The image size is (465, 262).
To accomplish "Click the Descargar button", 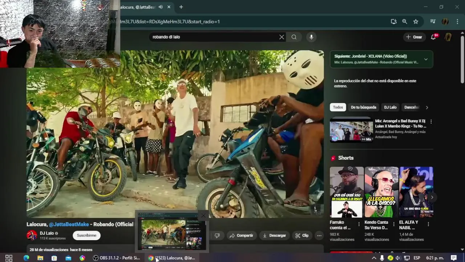I will coord(274,235).
